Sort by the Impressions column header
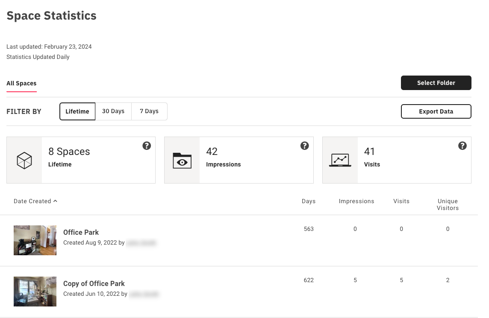The height and width of the screenshot is (318, 489). (356, 201)
